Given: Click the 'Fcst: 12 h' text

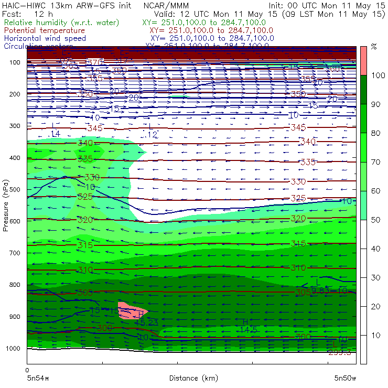Looking at the screenshot, I should coord(27,14).
